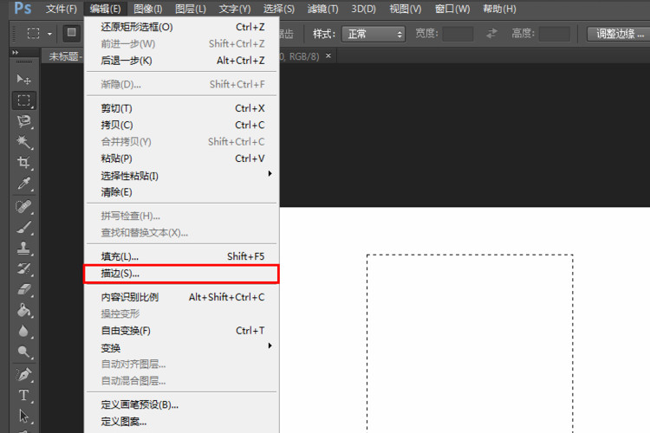
Task: Open the 选择(S) menu
Action: tap(279, 9)
